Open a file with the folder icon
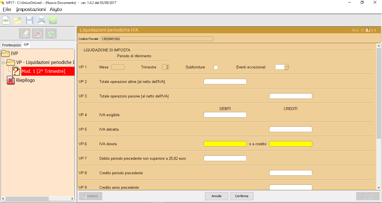This screenshot has height=203, width=382. point(18,20)
